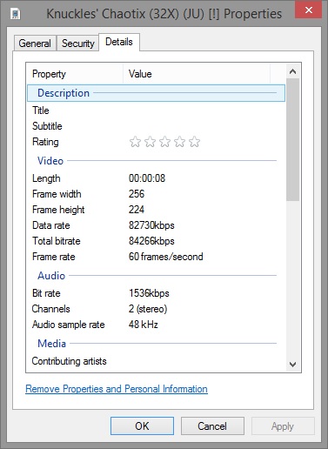This screenshot has width=328, height=449.
Task: Set rating to five stars
Action: pyautogui.click(x=194, y=142)
